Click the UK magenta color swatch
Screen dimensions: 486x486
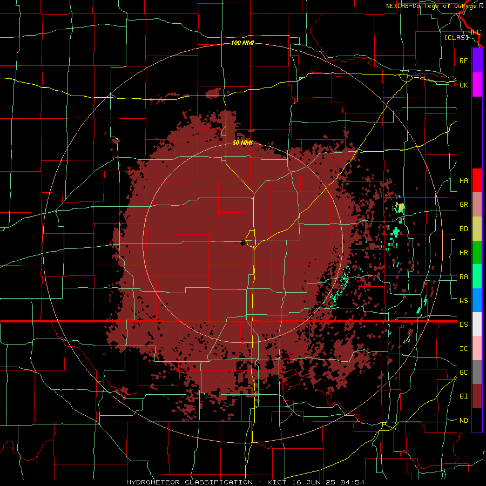point(477,85)
